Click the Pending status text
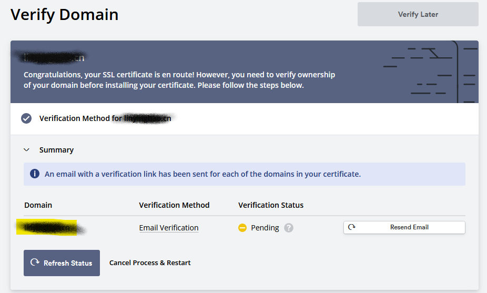The height and width of the screenshot is (293, 487). (x=265, y=228)
